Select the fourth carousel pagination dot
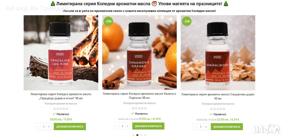283x137 pixels. tap(145, 135)
